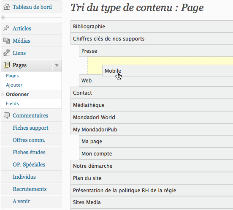Go to Fiches support section
Screen dimensions: 233x210
(30, 128)
